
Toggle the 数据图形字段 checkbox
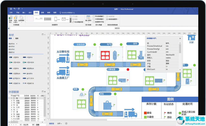(94, 22)
